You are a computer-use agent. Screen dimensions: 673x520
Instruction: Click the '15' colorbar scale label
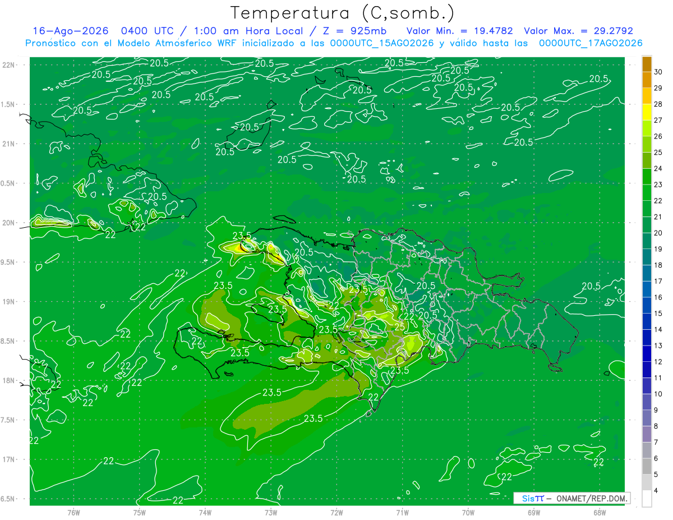[658, 313]
